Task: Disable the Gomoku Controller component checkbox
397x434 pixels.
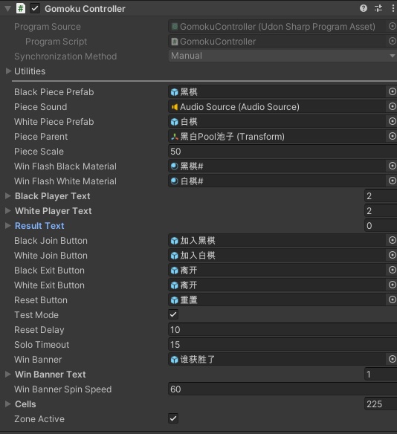Action: click(x=35, y=8)
